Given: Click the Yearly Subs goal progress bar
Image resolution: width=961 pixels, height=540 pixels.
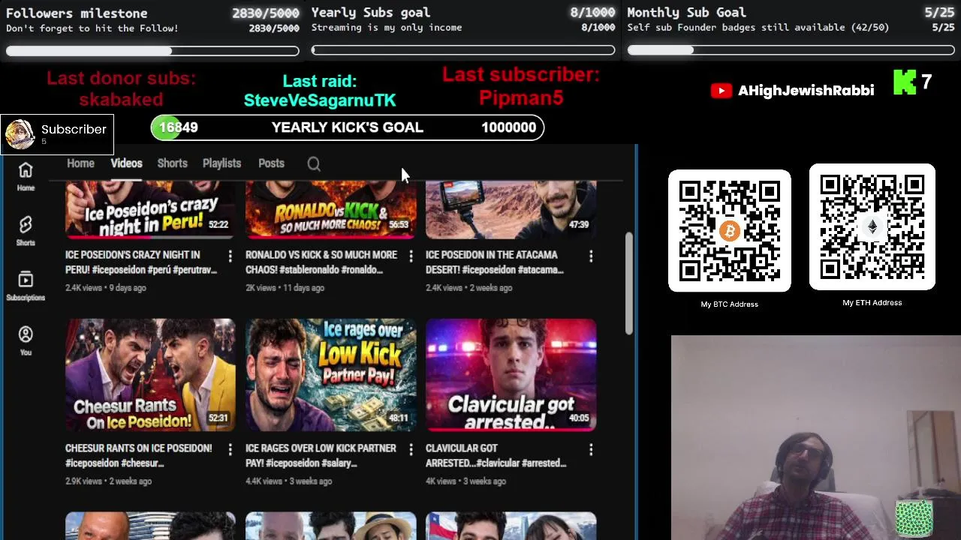Looking at the screenshot, I should pyautogui.click(x=463, y=51).
